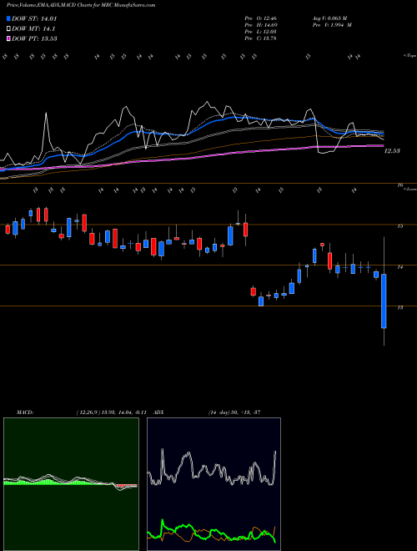Click the 16 price axis label
This screenshot has width=417, height=551.
(x=399, y=185)
